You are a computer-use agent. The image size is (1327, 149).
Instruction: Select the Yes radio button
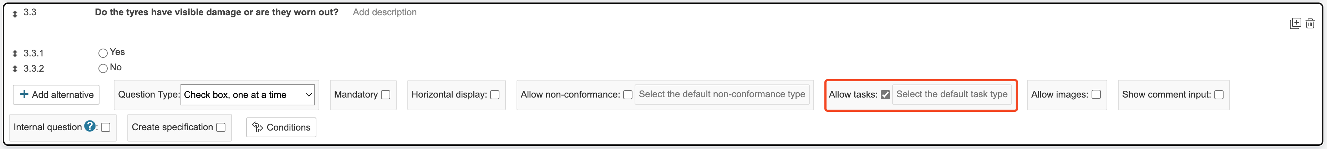point(103,53)
